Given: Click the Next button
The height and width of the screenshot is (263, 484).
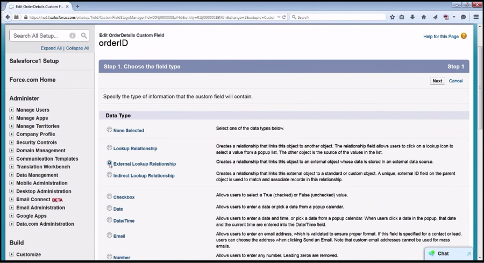Looking at the screenshot, I should [437, 81].
